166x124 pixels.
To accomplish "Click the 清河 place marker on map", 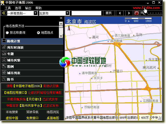I will coord(90,38).
